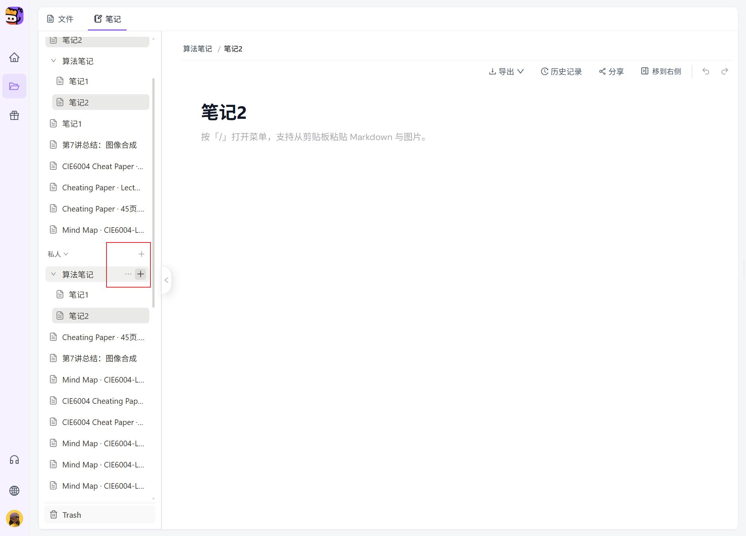
Task: Click the sidebar scroll down arrow
Action: pos(153,499)
